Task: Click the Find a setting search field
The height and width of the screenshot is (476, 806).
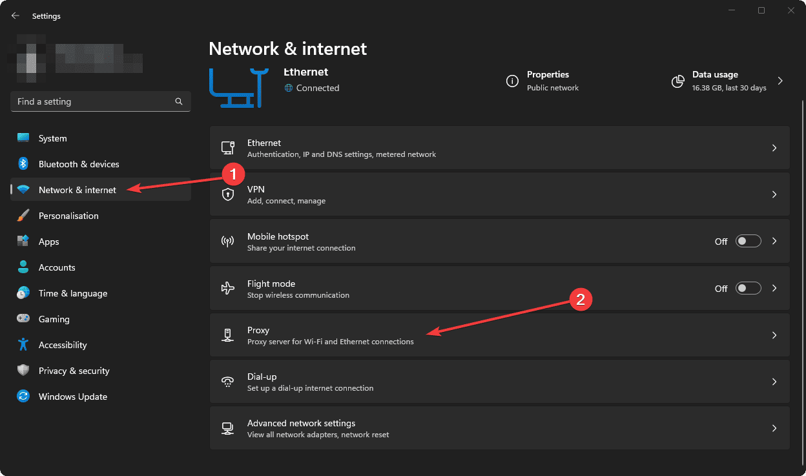Action: [100, 101]
